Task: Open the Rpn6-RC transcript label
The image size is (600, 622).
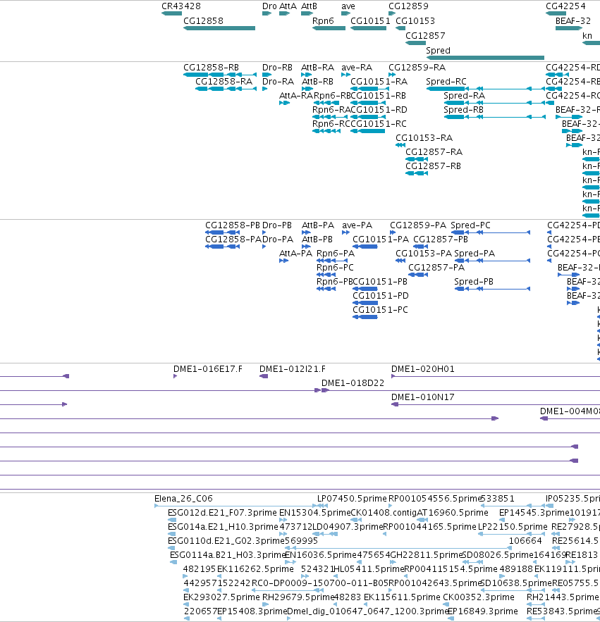Action: pyautogui.click(x=331, y=124)
